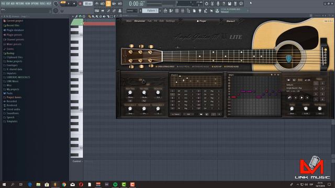The height and width of the screenshot is (188, 335).
Task: Select the piano roll draw pencil tool
Action: click(x=90, y=16)
